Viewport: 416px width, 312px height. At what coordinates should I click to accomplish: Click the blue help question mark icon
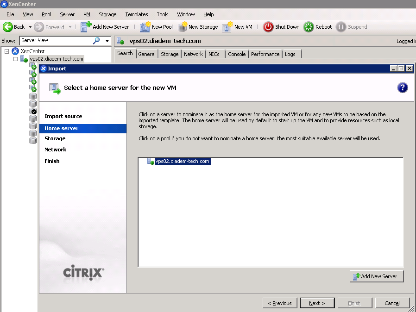tap(403, 87)
